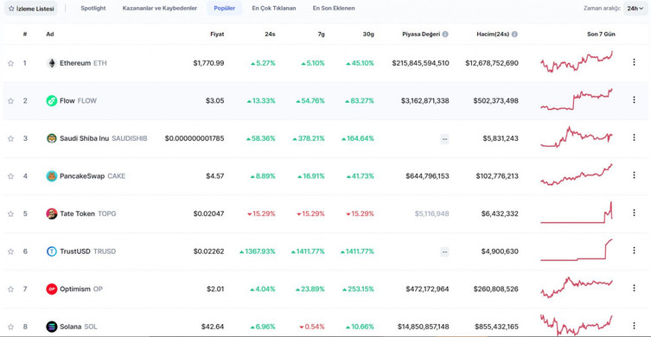Click the Optimism coin logo
651x337 pixels.
pyautogui.click(x=52, y=289)
